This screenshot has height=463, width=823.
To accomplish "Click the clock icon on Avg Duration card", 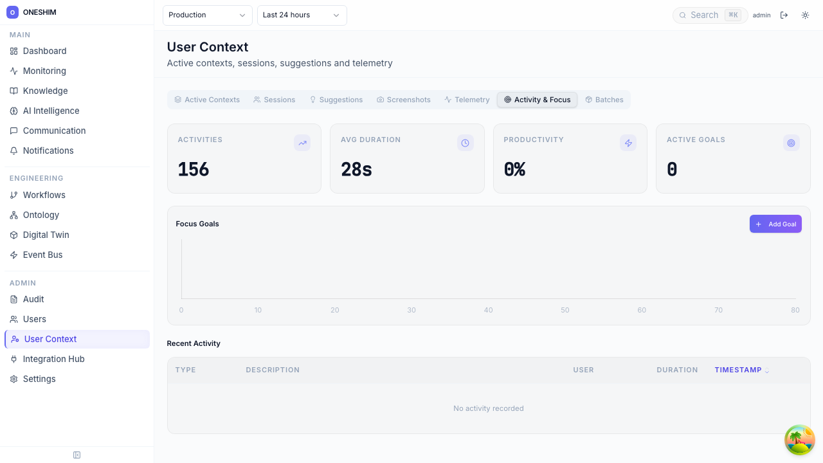I will [x=465, y=143].
